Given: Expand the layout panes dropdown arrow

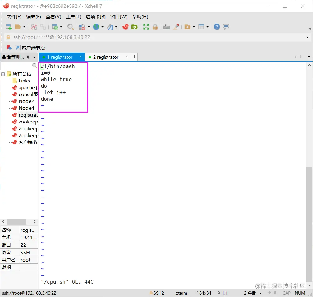Looking at the screenshot, I should [208, 26].
